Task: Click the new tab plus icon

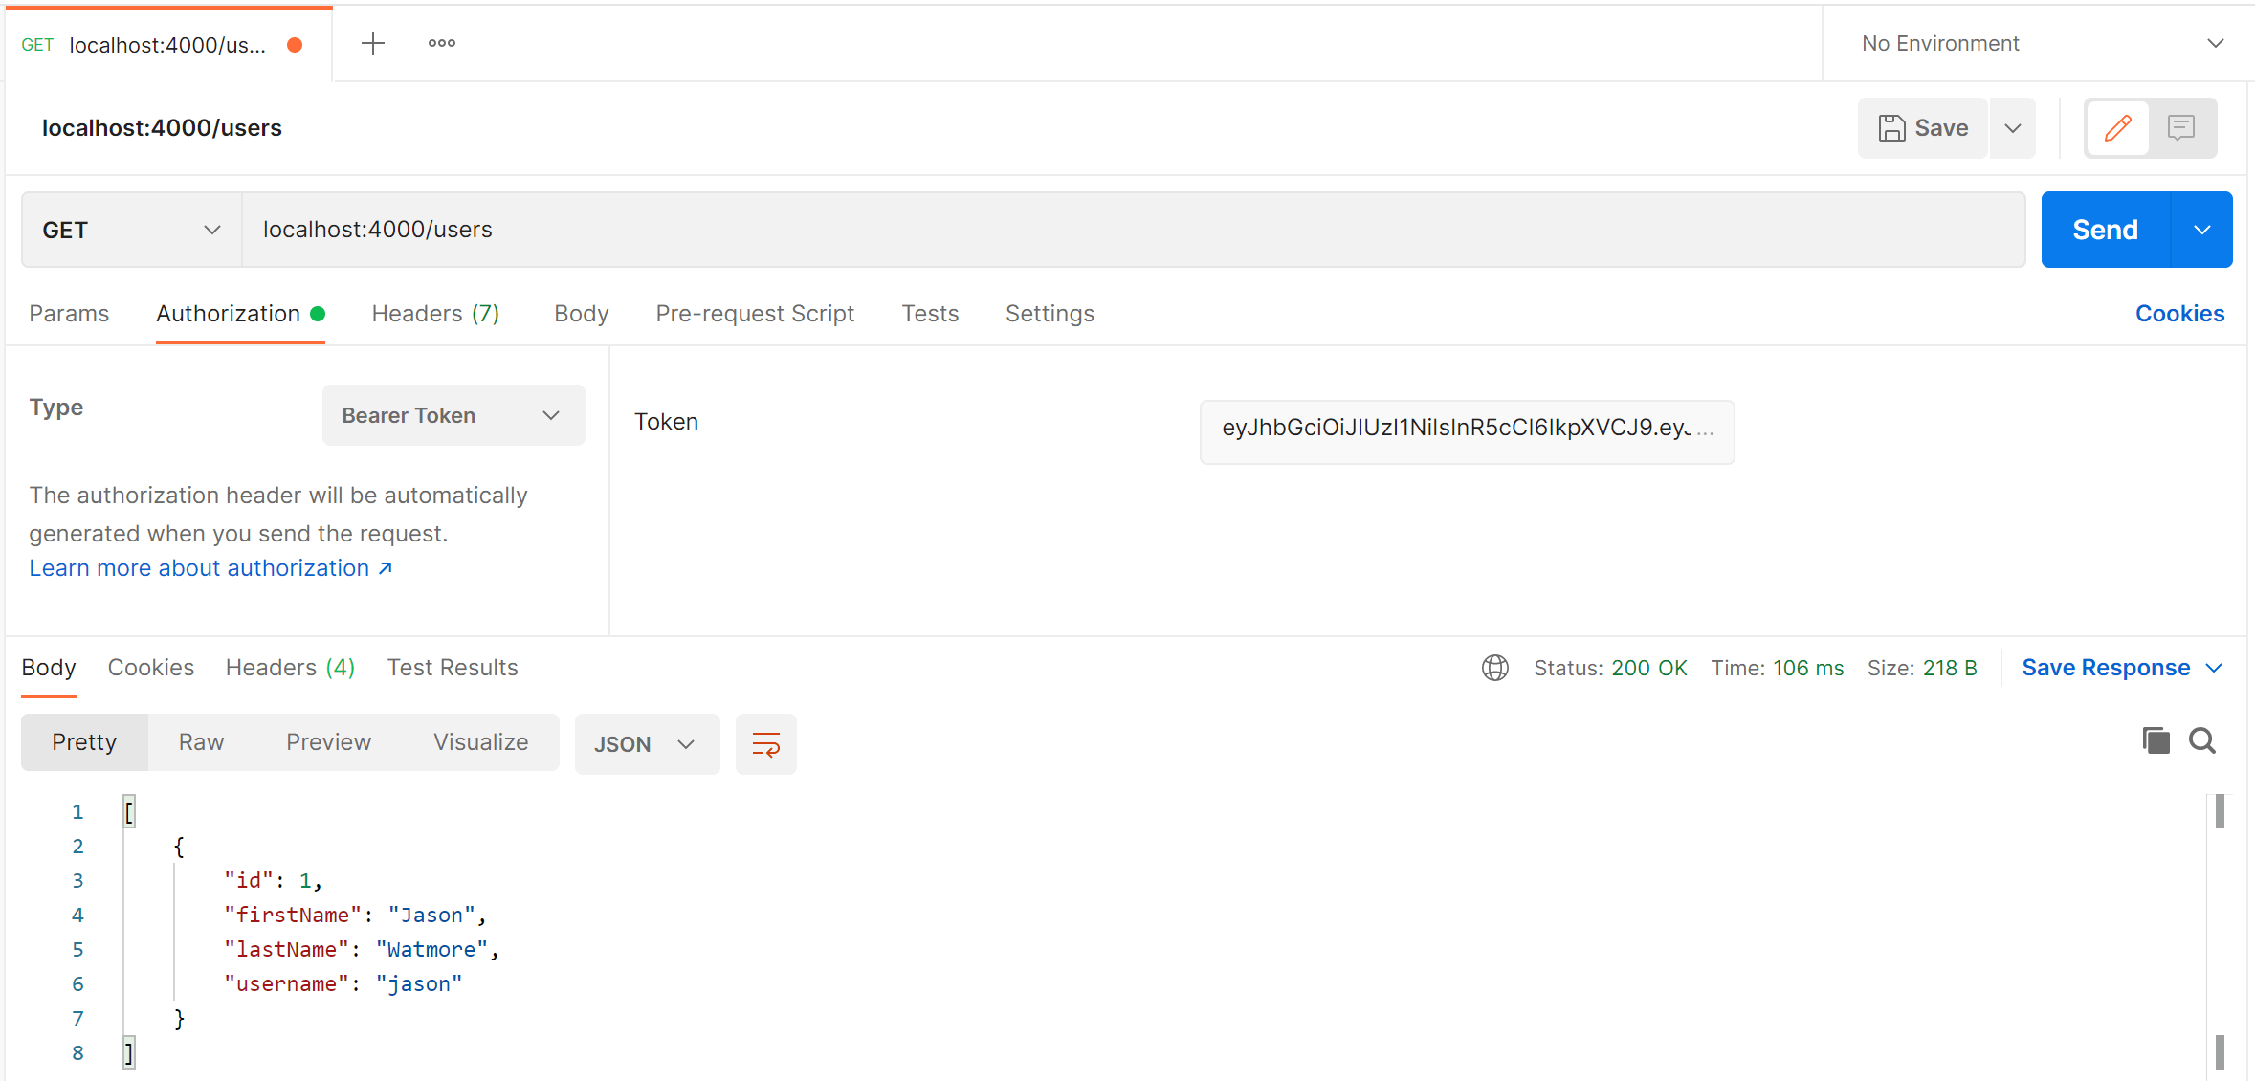Action: point(372,43)
